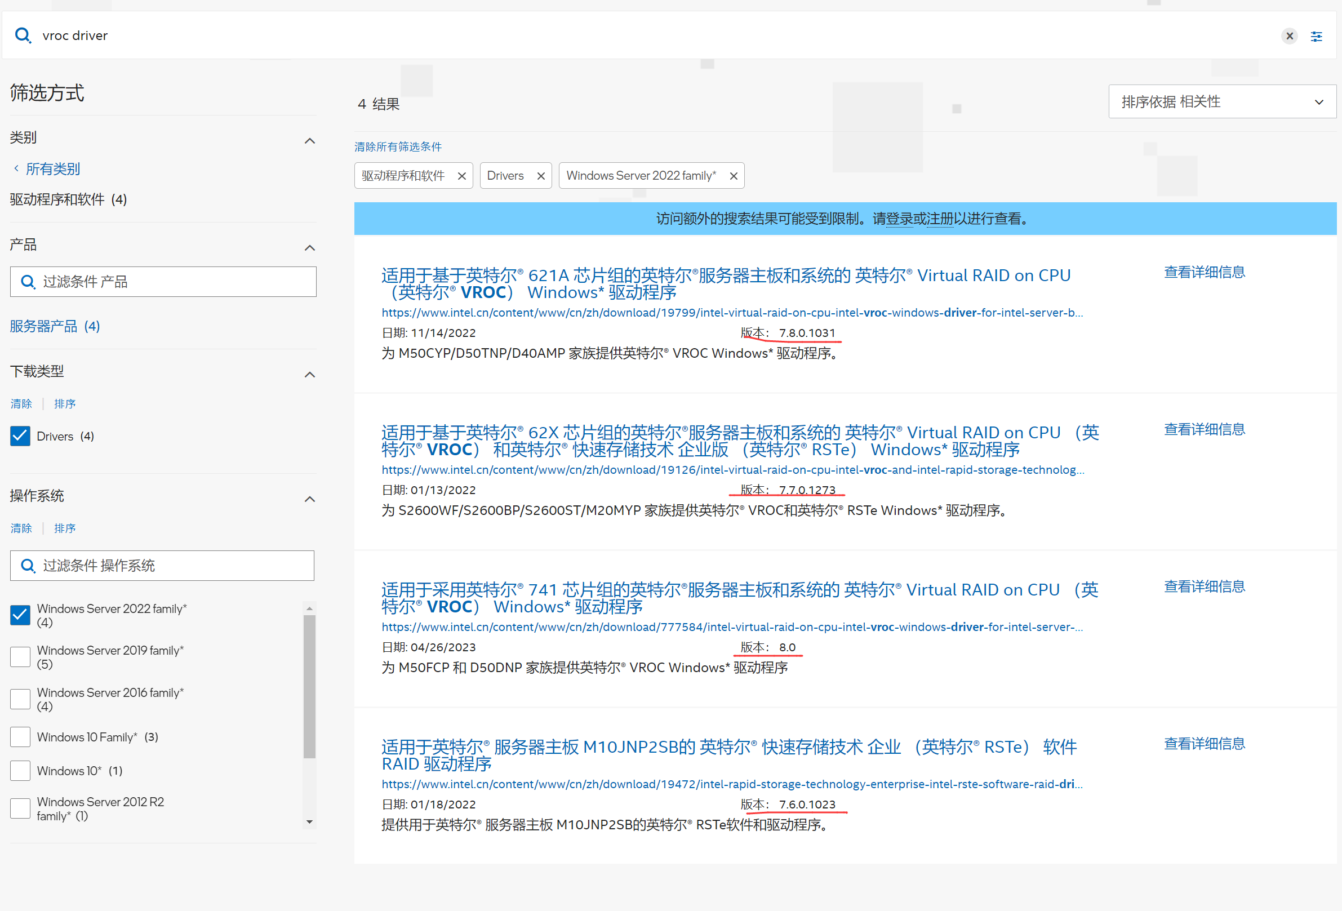Screen dimensions: 1342x911
Task: Open the 排序依据 相关性 sort dropdown
Action: 1222,101
